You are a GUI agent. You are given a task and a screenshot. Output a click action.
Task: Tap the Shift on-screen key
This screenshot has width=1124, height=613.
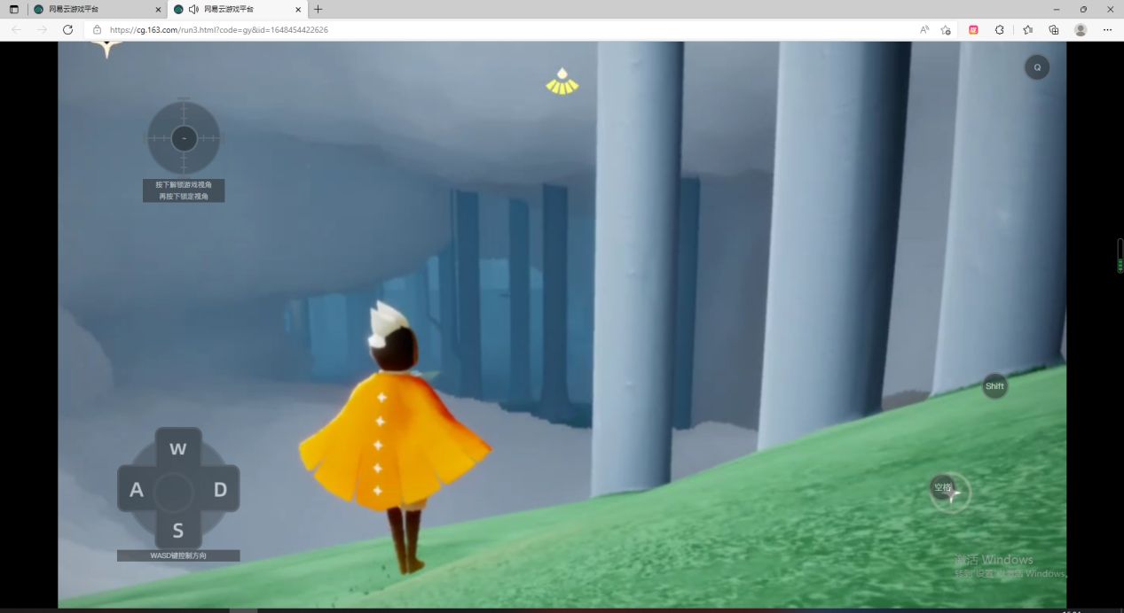pos(994,386)
